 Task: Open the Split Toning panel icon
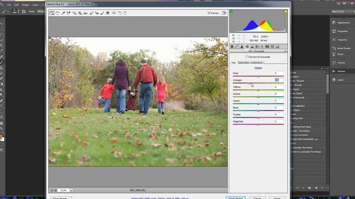(252, 46)
